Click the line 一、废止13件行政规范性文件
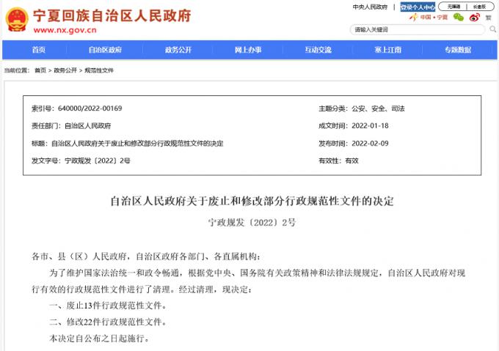This screenshot has height=351, width=499. 108,306
